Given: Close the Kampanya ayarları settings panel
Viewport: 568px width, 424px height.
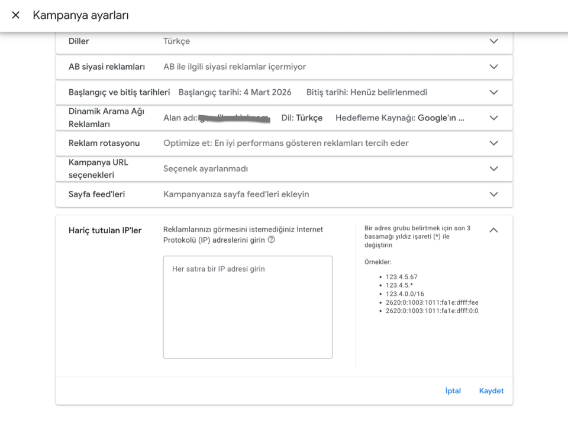Looking at the screenshot, I should click(15, 15).
